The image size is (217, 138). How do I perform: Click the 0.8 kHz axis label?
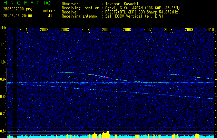point(3,97)
